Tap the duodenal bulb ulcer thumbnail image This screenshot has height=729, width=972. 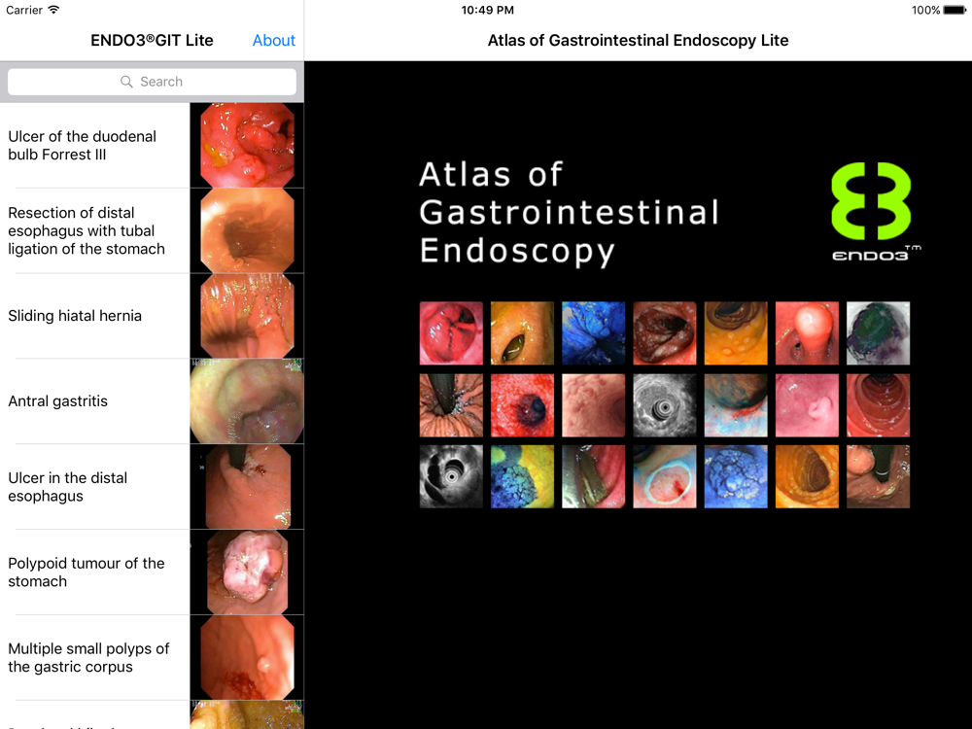tap(247, 146)
